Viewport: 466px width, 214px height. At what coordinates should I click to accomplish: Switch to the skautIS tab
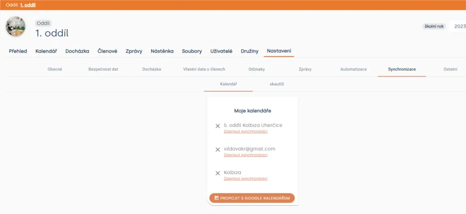click(277, 84)
